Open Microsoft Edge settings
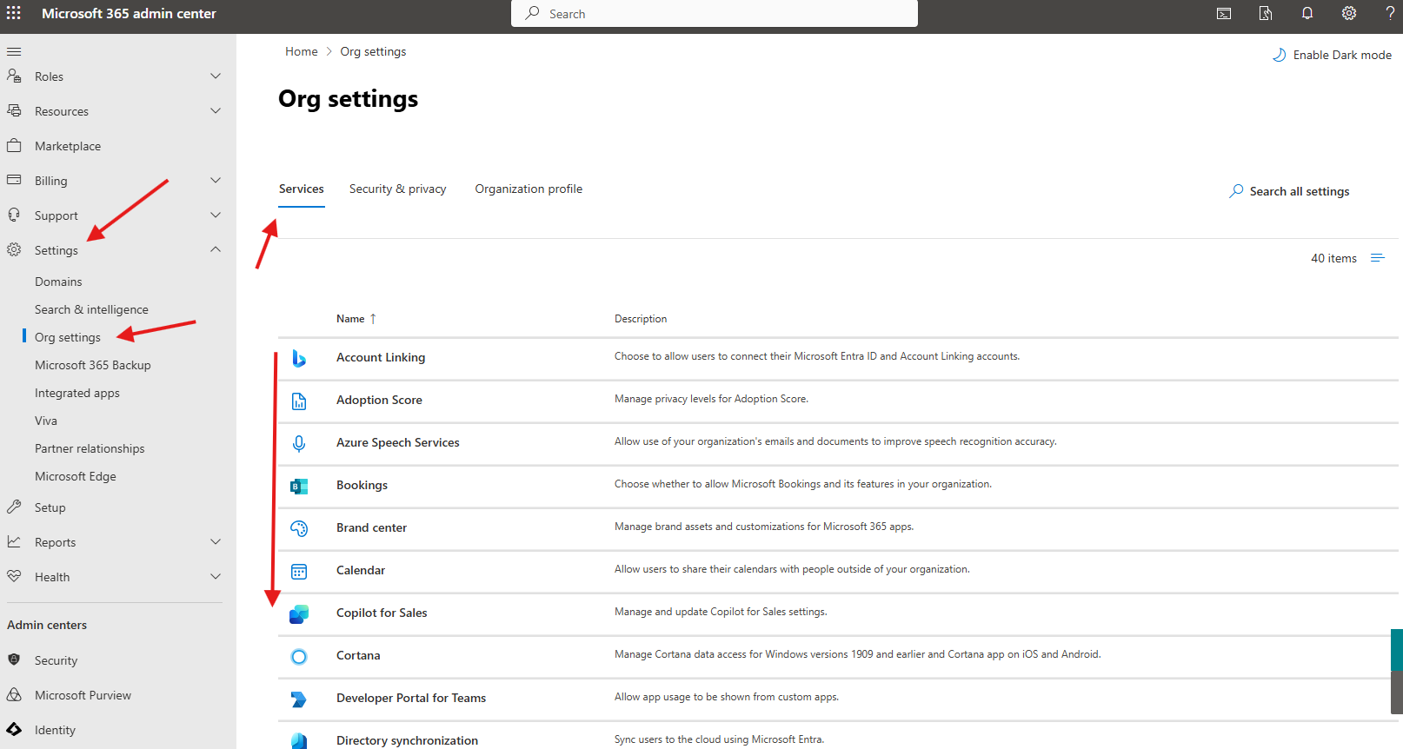 pyautogui.click(x=76, y=476)
